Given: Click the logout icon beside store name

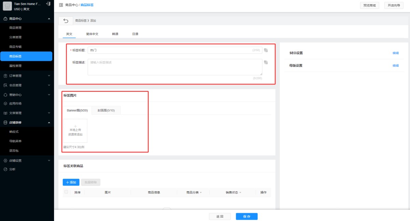Looking at the screenshot, I should coord(48,4).
